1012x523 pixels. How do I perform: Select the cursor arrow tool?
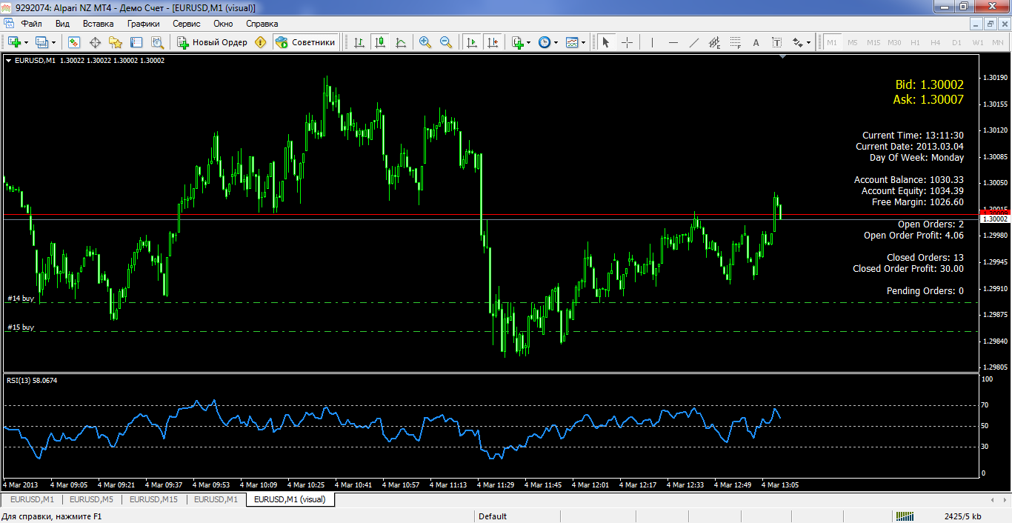[606, 42]
